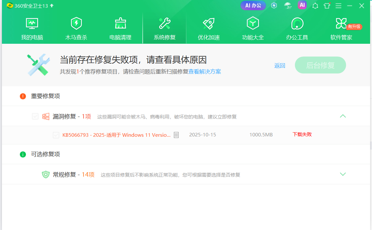Toggle the 漏洞修复 group checkbox
The image size is (372, 230).
35,116
